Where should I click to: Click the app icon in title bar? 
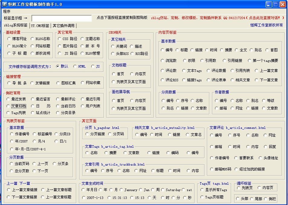tap(4, 4)
